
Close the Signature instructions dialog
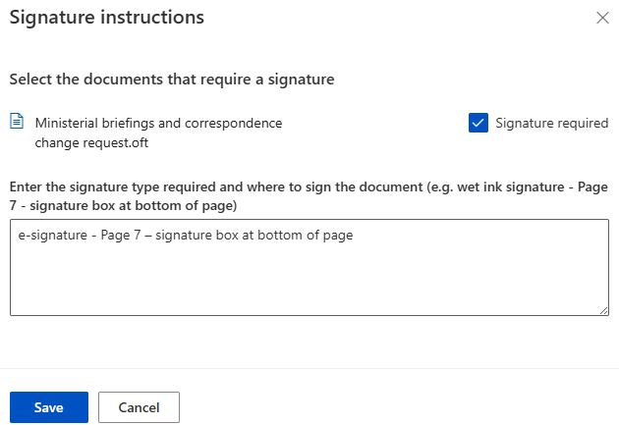(x=602, y=18)
